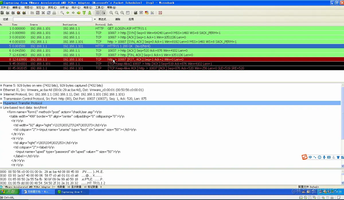Screen dimensions: 344x200
Task: Click 应用 to apply the filter
Action: pyautogui.click(x=131, y=19)
